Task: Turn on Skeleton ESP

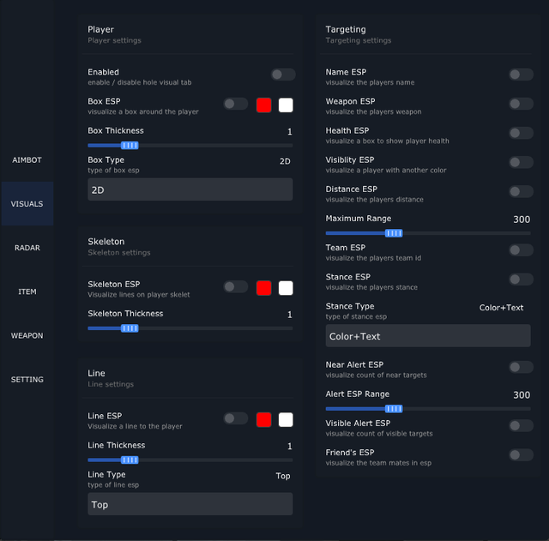Action: 235,286
